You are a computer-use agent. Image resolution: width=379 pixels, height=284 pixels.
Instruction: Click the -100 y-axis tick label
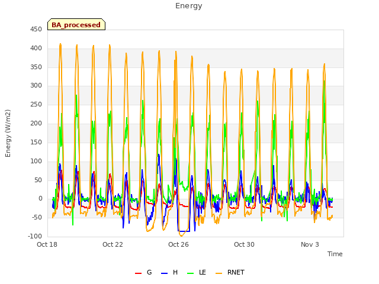(x=35, y=236)
